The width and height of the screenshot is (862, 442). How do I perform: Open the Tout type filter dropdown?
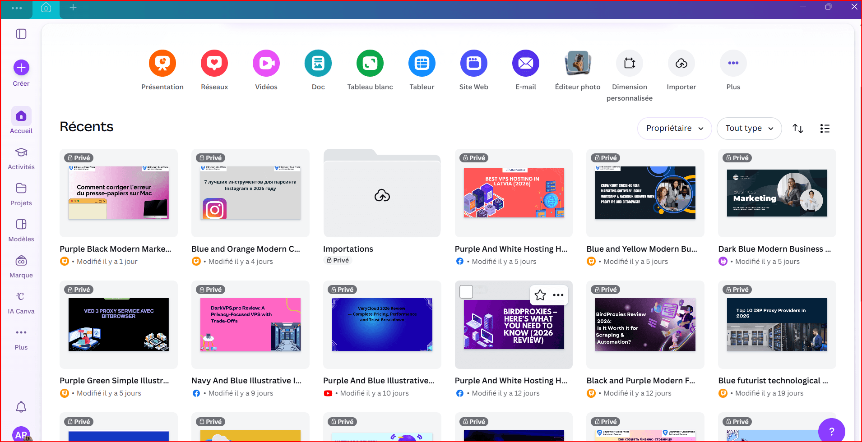point(749,129)
